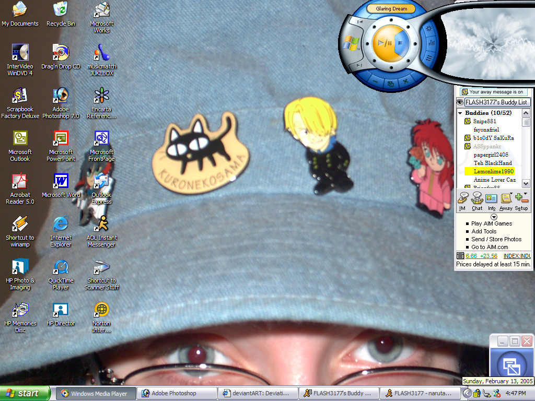Stop playback in the media player skin
This screenshot has height=401, width=535.
click(402, 43)
